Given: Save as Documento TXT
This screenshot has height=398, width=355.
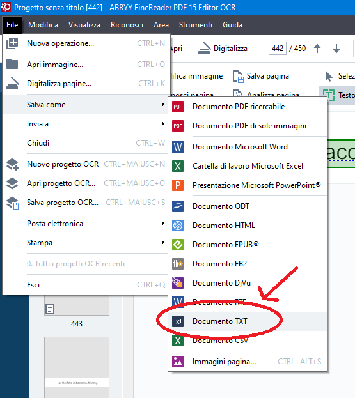Looking at the screenshot, I should point(248,321).
